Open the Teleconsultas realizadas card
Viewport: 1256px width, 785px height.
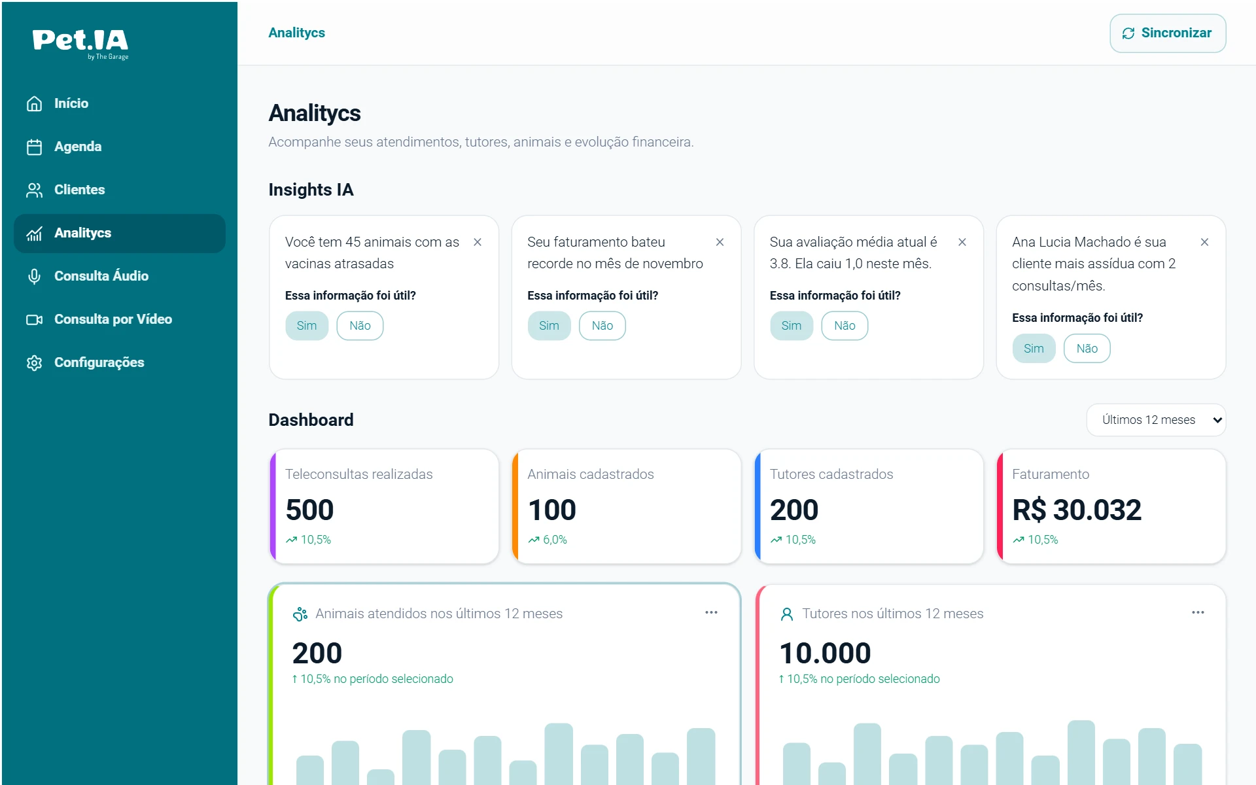pos(384,506)
